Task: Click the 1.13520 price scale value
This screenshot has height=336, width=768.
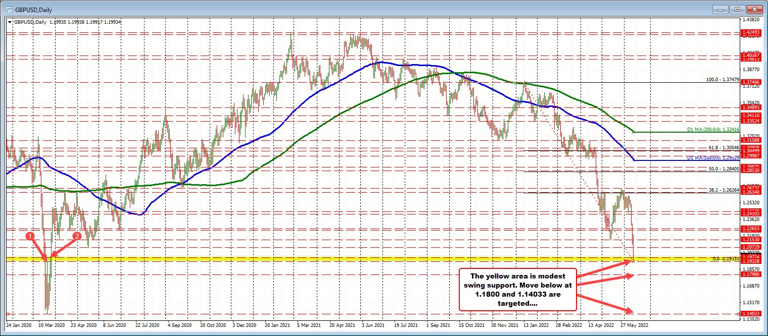Action: pos(752,319)
